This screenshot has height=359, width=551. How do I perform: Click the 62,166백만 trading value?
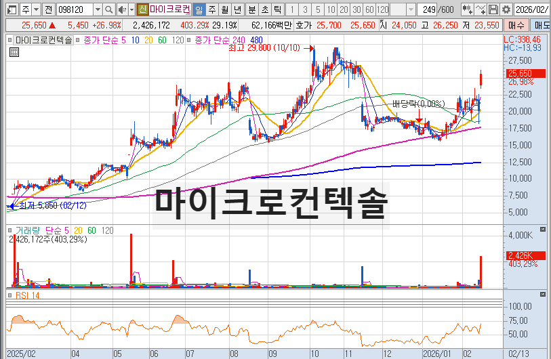coord(272,25)
